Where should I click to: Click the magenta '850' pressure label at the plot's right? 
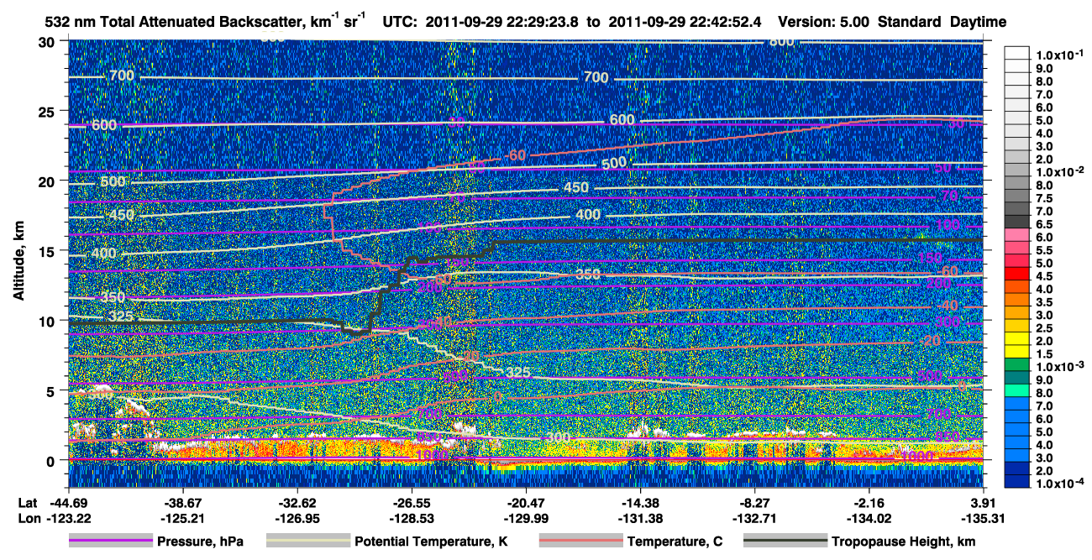click(947, 437)
